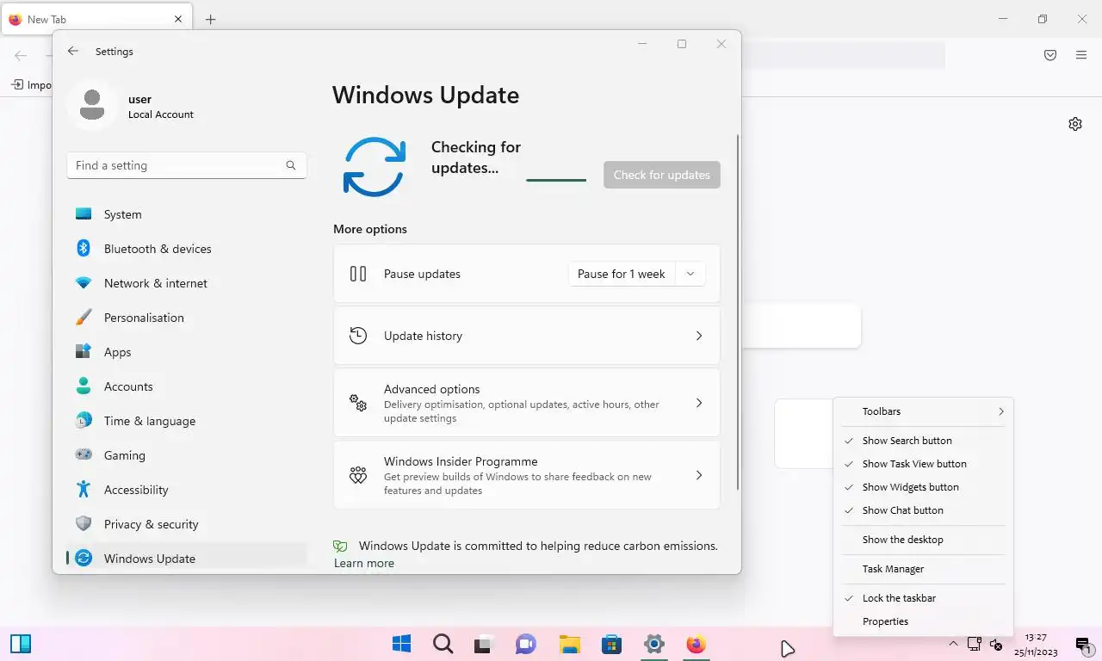Screen dimensions: 1102x661
Task: Open the network tray icon
Action: click(x=975, y=644)
